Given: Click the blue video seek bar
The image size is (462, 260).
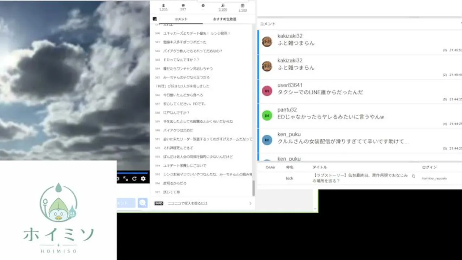Looking at the screenshot, I should (132, 173).
